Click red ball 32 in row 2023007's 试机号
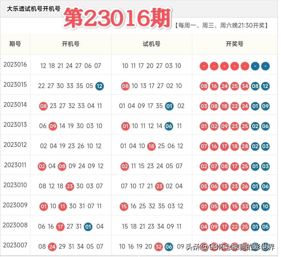The image size is (281, 257). click(x=158, y=247)
